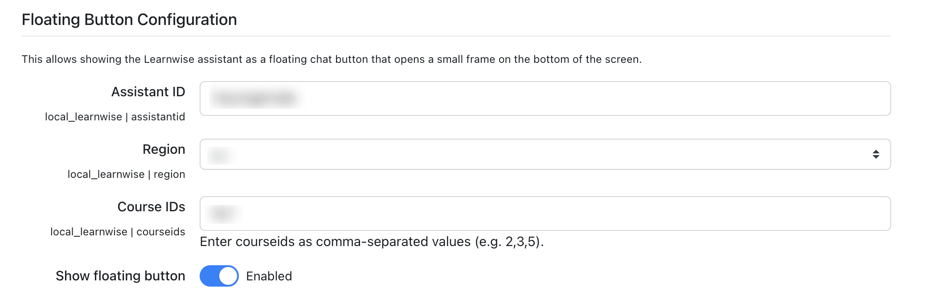Toggle the Show floating button switch
The height and width of the screenshot is (304, 934).
tap(219, 276)
